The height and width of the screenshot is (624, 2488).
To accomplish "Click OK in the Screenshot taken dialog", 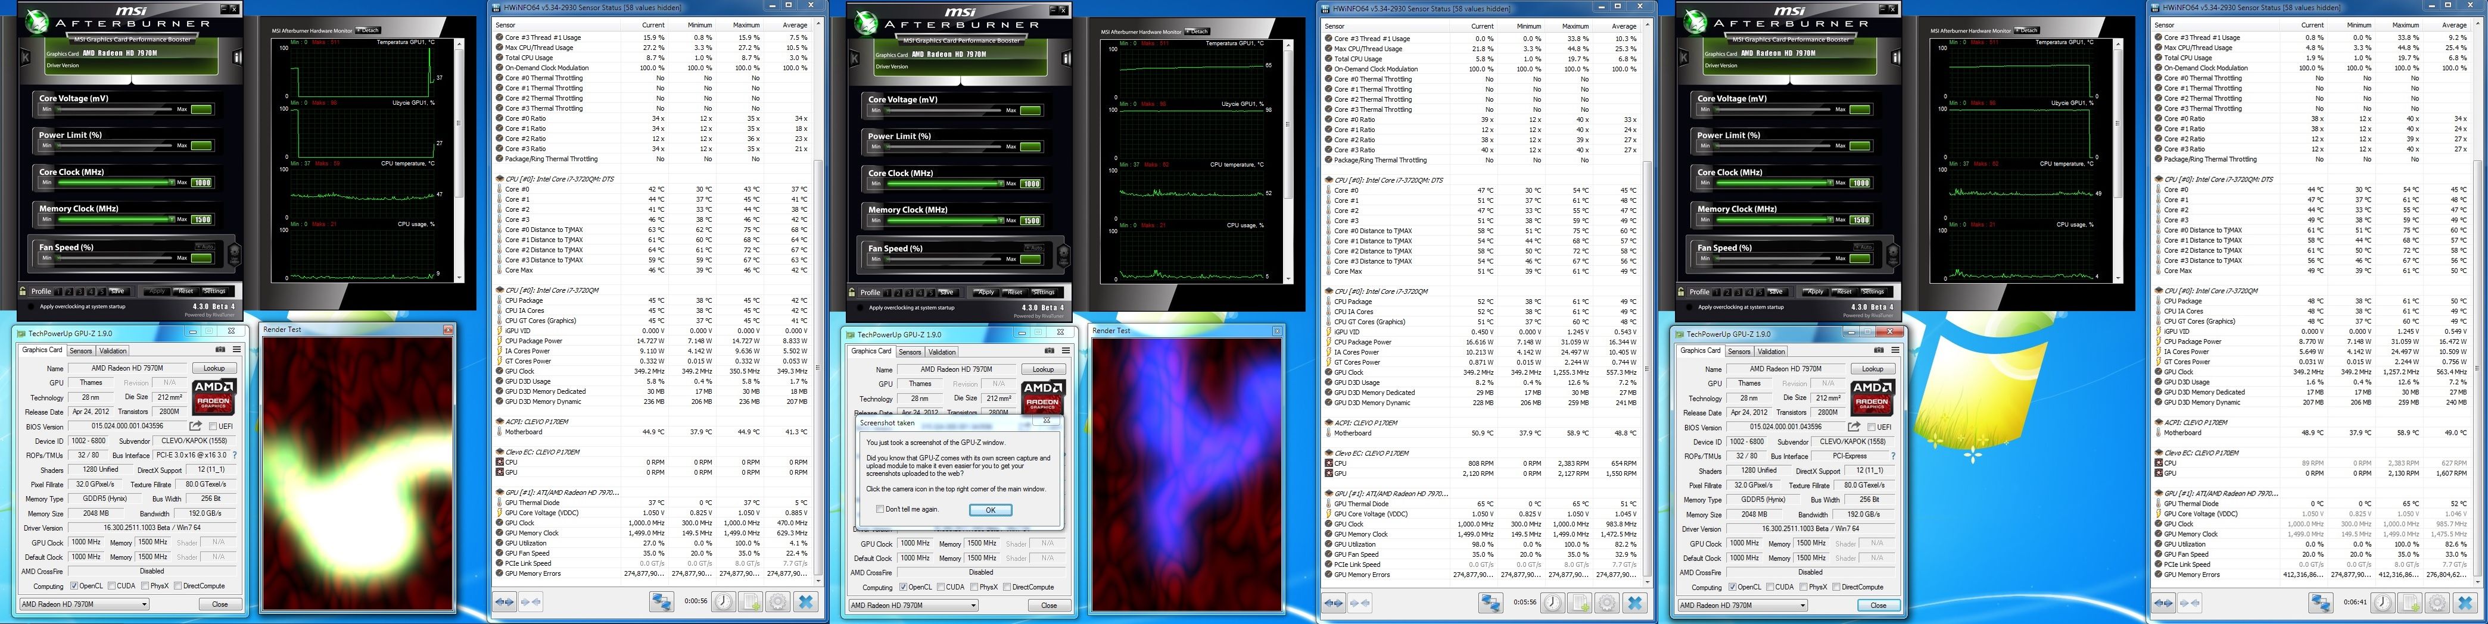I will 990,510.
